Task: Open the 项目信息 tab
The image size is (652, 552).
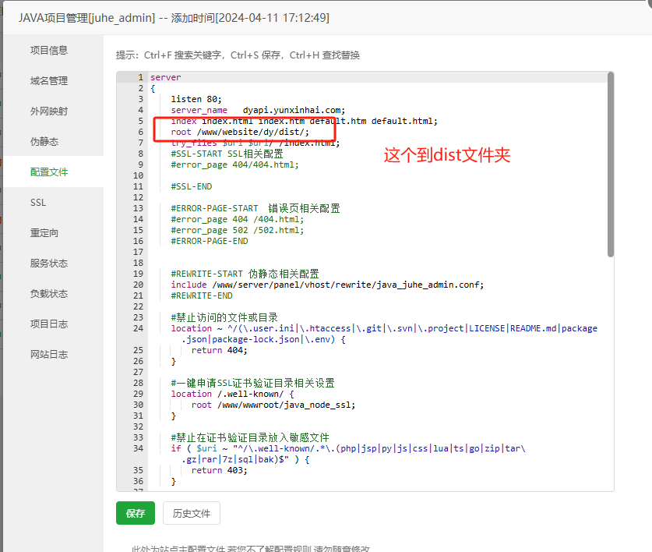Action: [49, 50]
